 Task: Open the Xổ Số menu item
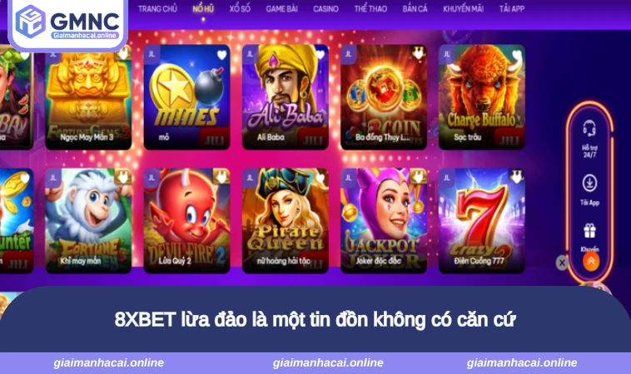[240, 9]
